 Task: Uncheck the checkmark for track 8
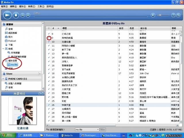(x=49, y=34)
